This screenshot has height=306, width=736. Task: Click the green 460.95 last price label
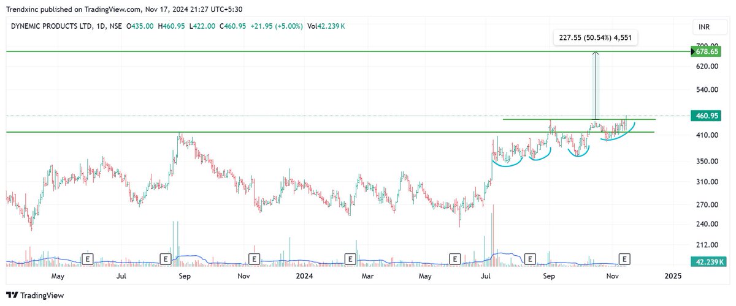pyautogui.click(x=706, y=116)
